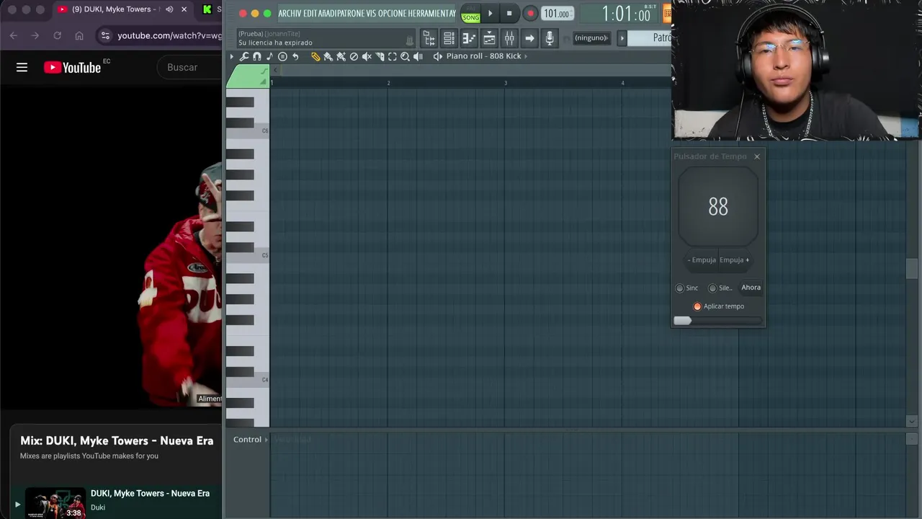Click the - Empuja button
This screenshot has height=519, width=922.
(702, 260)
